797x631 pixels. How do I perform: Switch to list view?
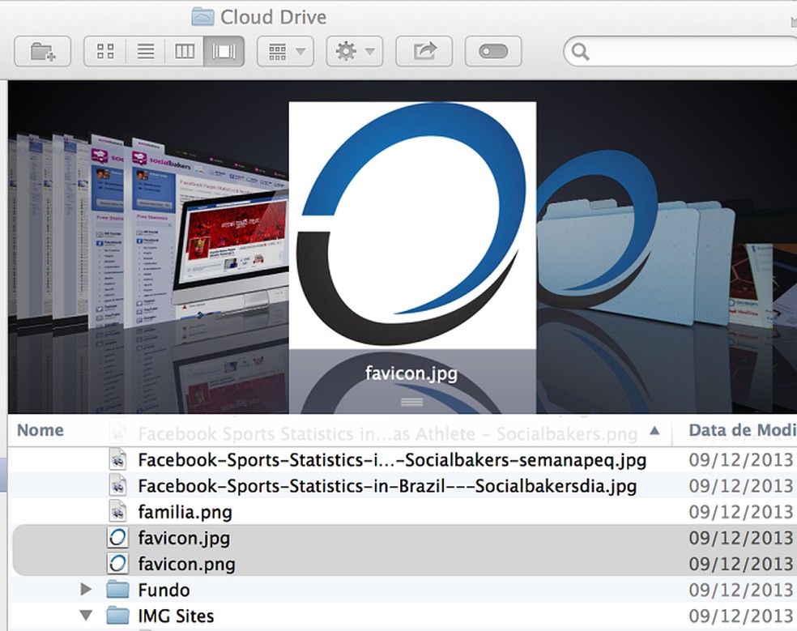pos(146,52)
